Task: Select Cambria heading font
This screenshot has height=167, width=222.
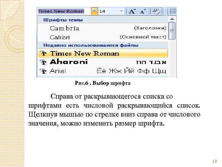Action: point(103,28)
